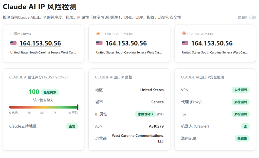Click the 城市 value Seneca

(157, 102)
